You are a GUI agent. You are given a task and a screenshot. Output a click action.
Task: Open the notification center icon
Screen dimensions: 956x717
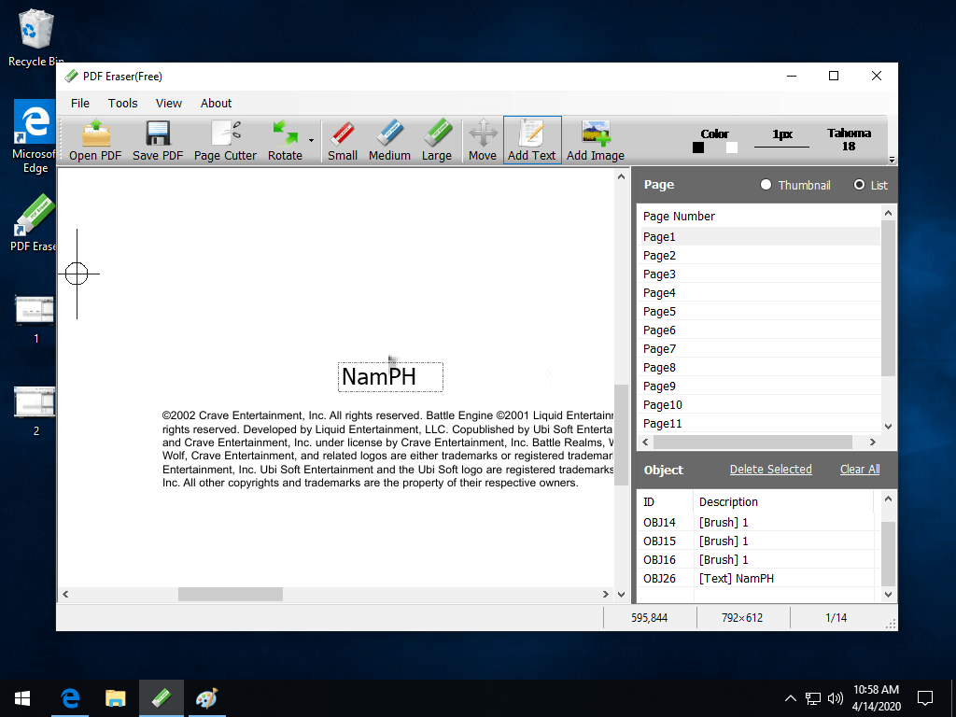coord(925,698)
